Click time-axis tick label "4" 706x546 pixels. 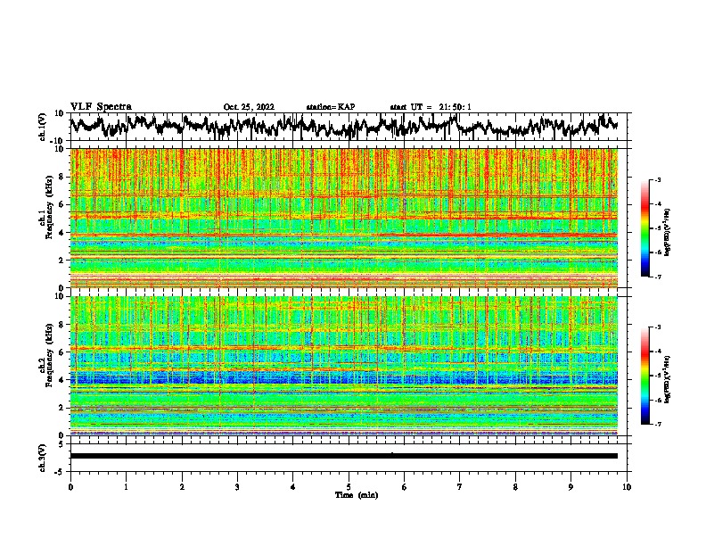[293, 487]
